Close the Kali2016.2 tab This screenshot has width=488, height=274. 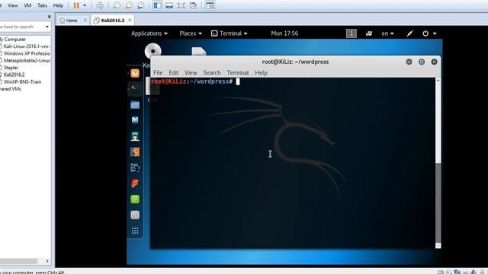130,21
